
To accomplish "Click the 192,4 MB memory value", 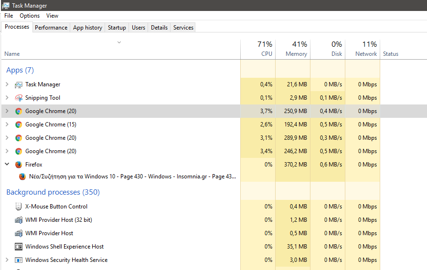I will (296, 125).
